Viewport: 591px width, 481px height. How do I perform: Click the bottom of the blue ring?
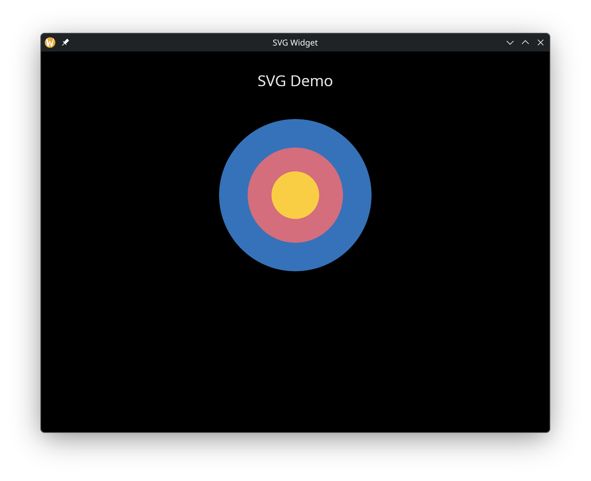(x=295, y=257)
